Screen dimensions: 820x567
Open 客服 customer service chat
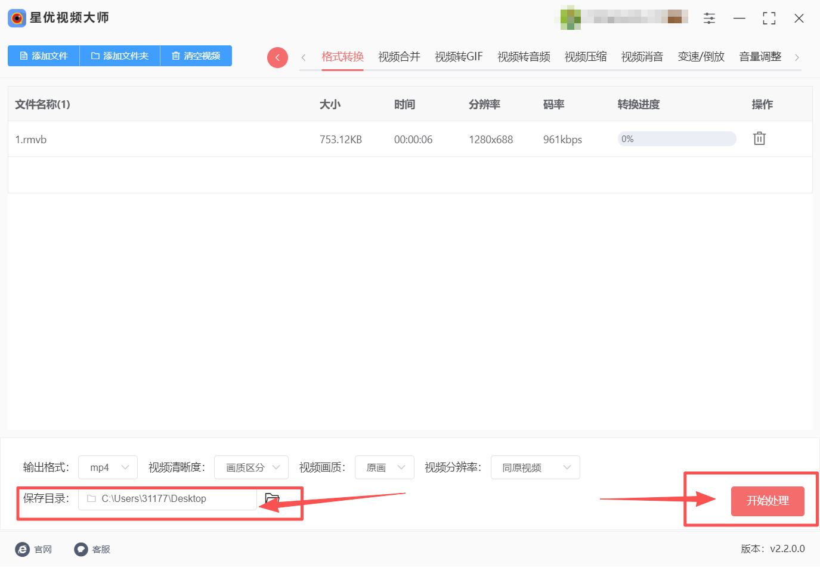coord(92,549)
